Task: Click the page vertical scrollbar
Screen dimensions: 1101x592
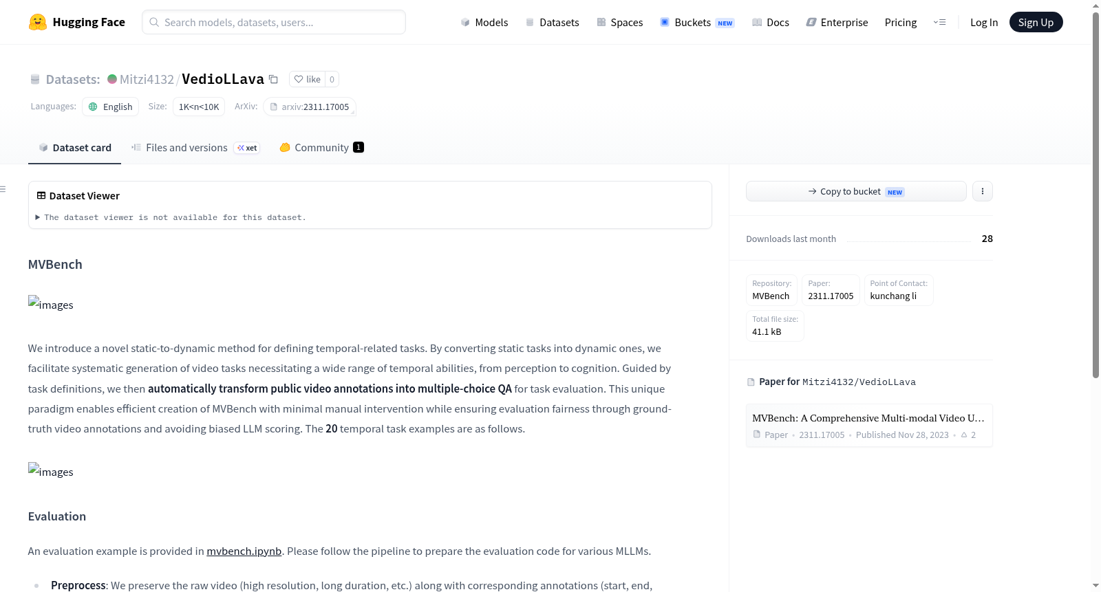Action: coord(1095,195)
